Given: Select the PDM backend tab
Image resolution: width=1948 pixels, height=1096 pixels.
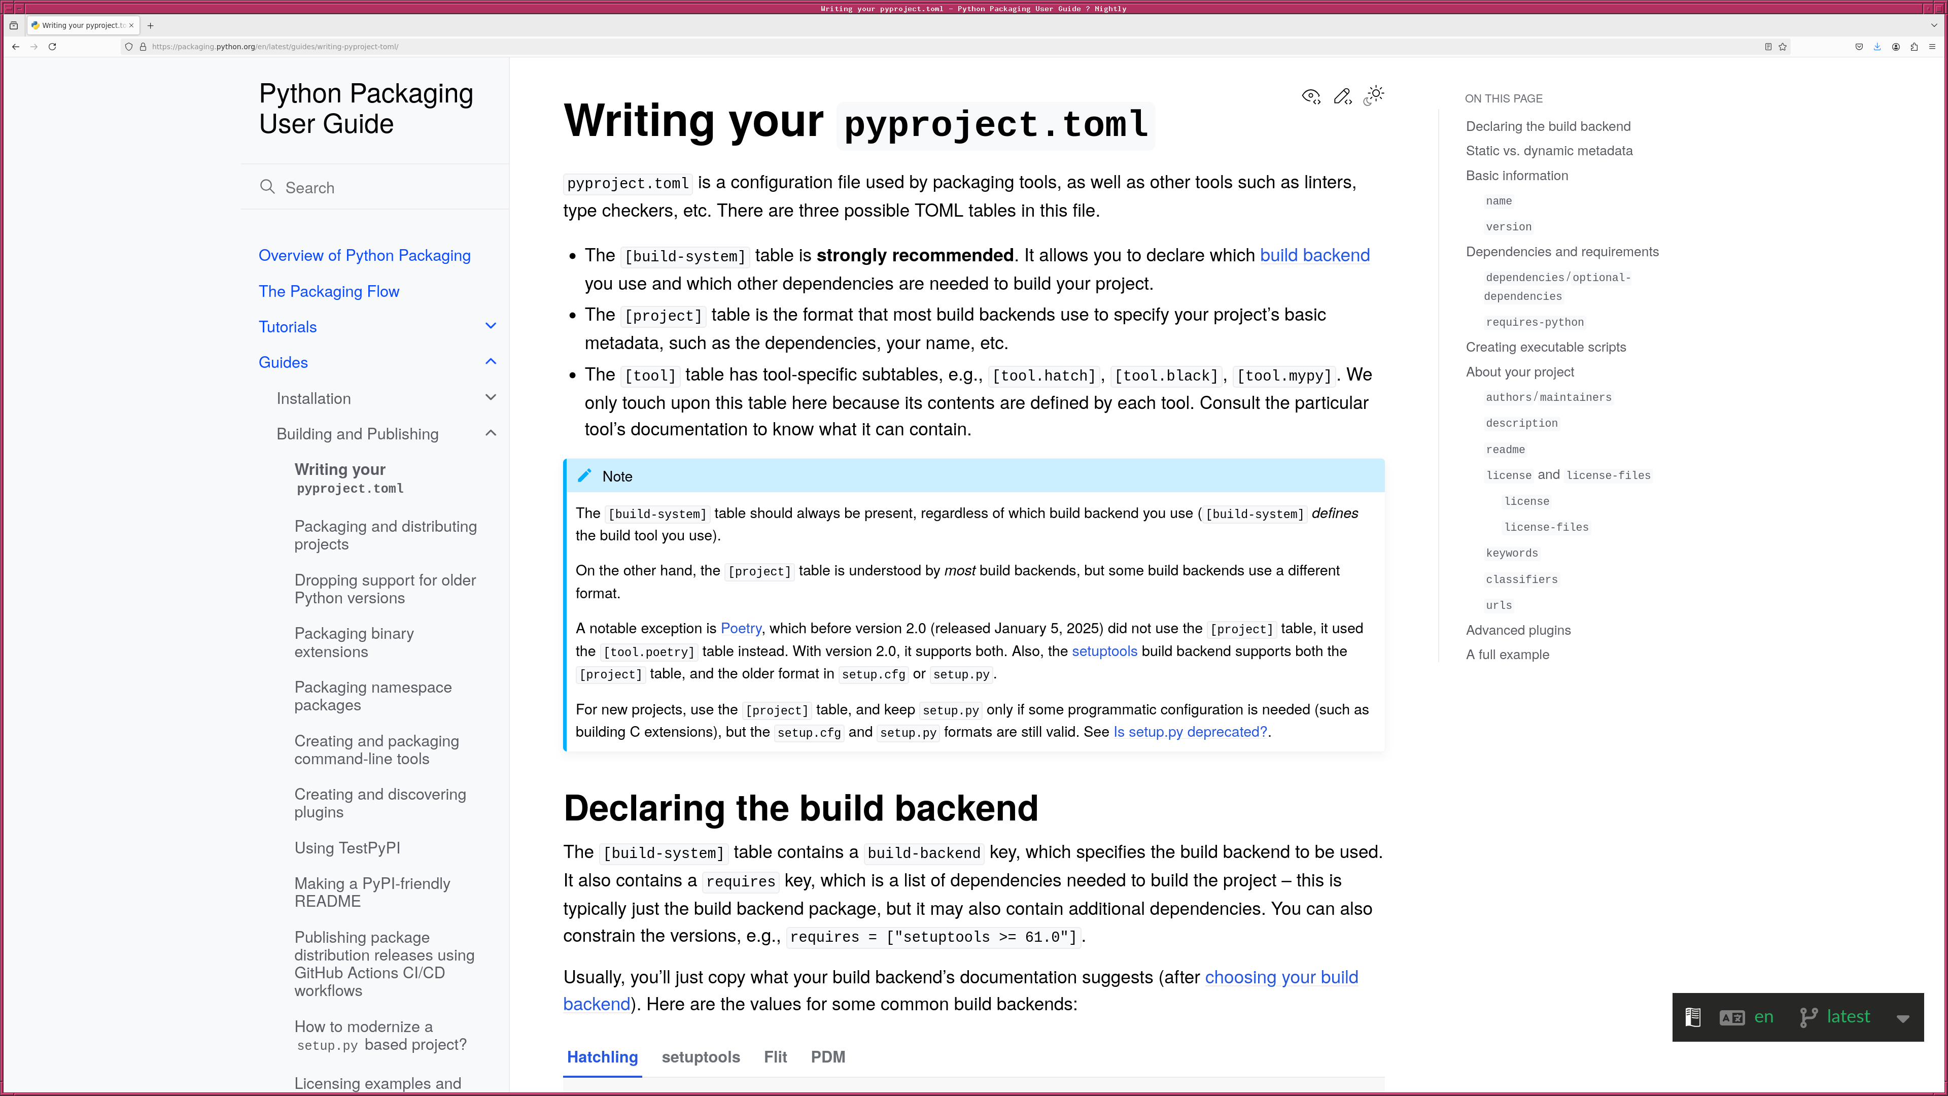Looking at the screenshot, I should tap(827, 1056).
